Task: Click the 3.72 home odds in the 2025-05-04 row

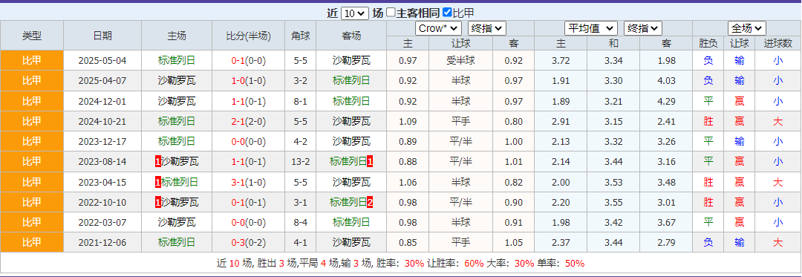Action: 561,61
